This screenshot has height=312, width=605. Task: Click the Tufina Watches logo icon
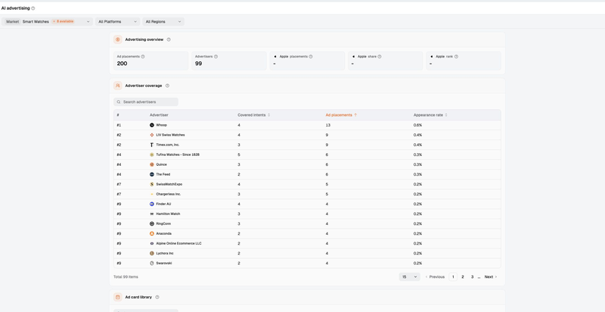click(152, 154)
